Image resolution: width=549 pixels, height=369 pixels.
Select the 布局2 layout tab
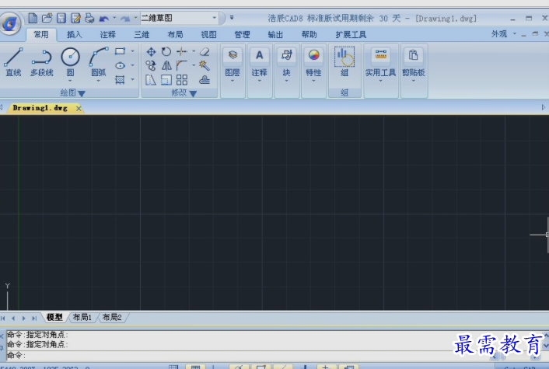[112, 318]
